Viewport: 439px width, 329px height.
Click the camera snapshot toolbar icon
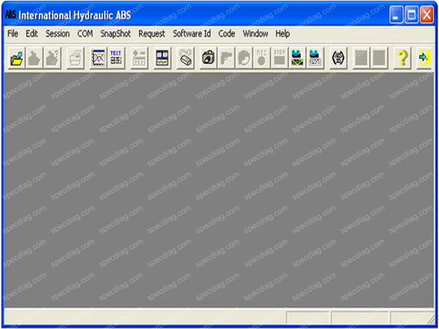[x=207, y=59]
